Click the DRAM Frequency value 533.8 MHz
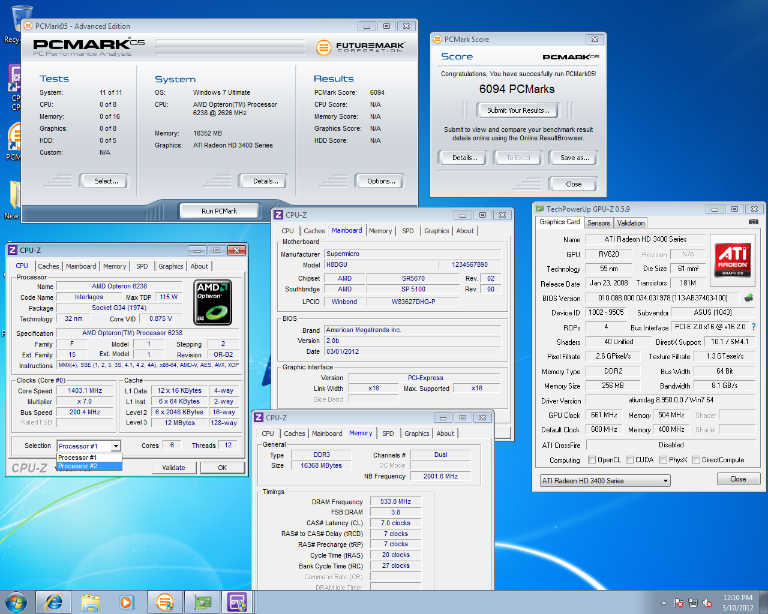The image size is (768, 614). [x=395, y=501]
